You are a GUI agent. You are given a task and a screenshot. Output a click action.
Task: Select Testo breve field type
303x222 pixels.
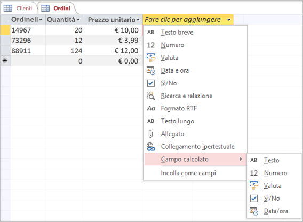tap(196, 33)
